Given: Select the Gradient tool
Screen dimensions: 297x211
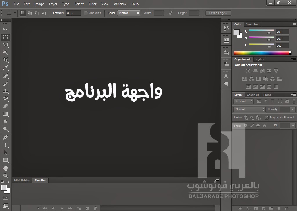Looking at the screenshot, I should (x=6, y=114).
